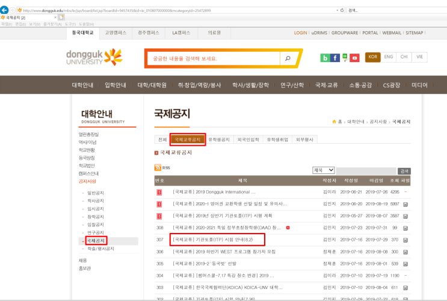Select the 유학생취업 tab

click(277, 140)
